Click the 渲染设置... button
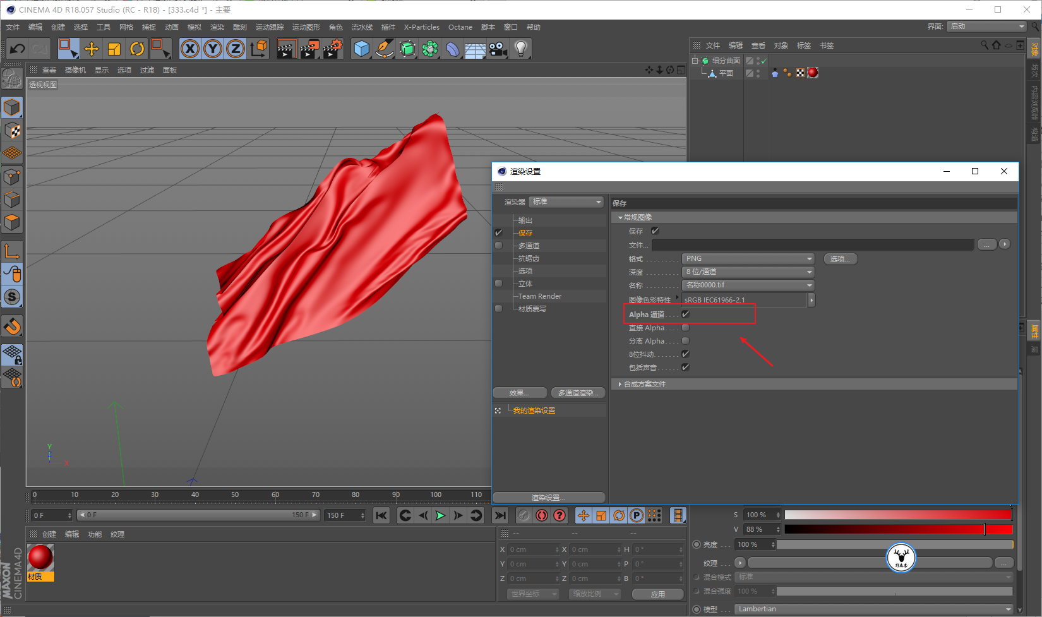The image size is (1042, 617). [548, 498]
